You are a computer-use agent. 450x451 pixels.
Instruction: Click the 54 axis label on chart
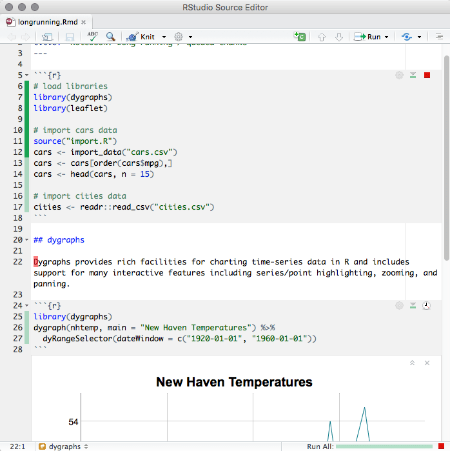[x=73, y=422]
